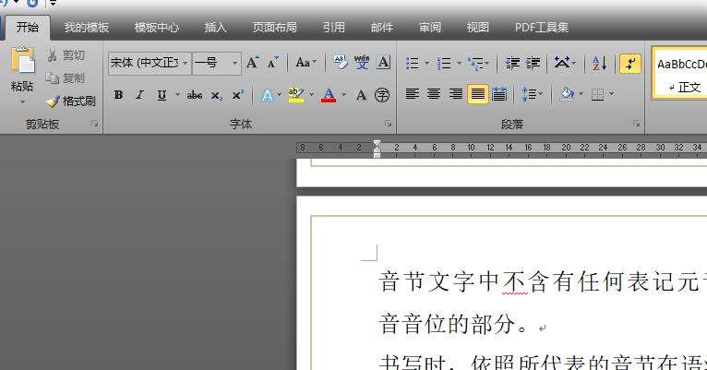
Task: Apply text effects glowing A icon
Action: tap(268, 95)
